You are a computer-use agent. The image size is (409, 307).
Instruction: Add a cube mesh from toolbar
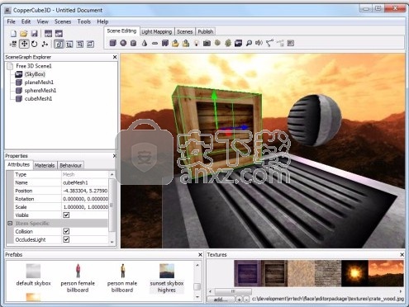112,43
